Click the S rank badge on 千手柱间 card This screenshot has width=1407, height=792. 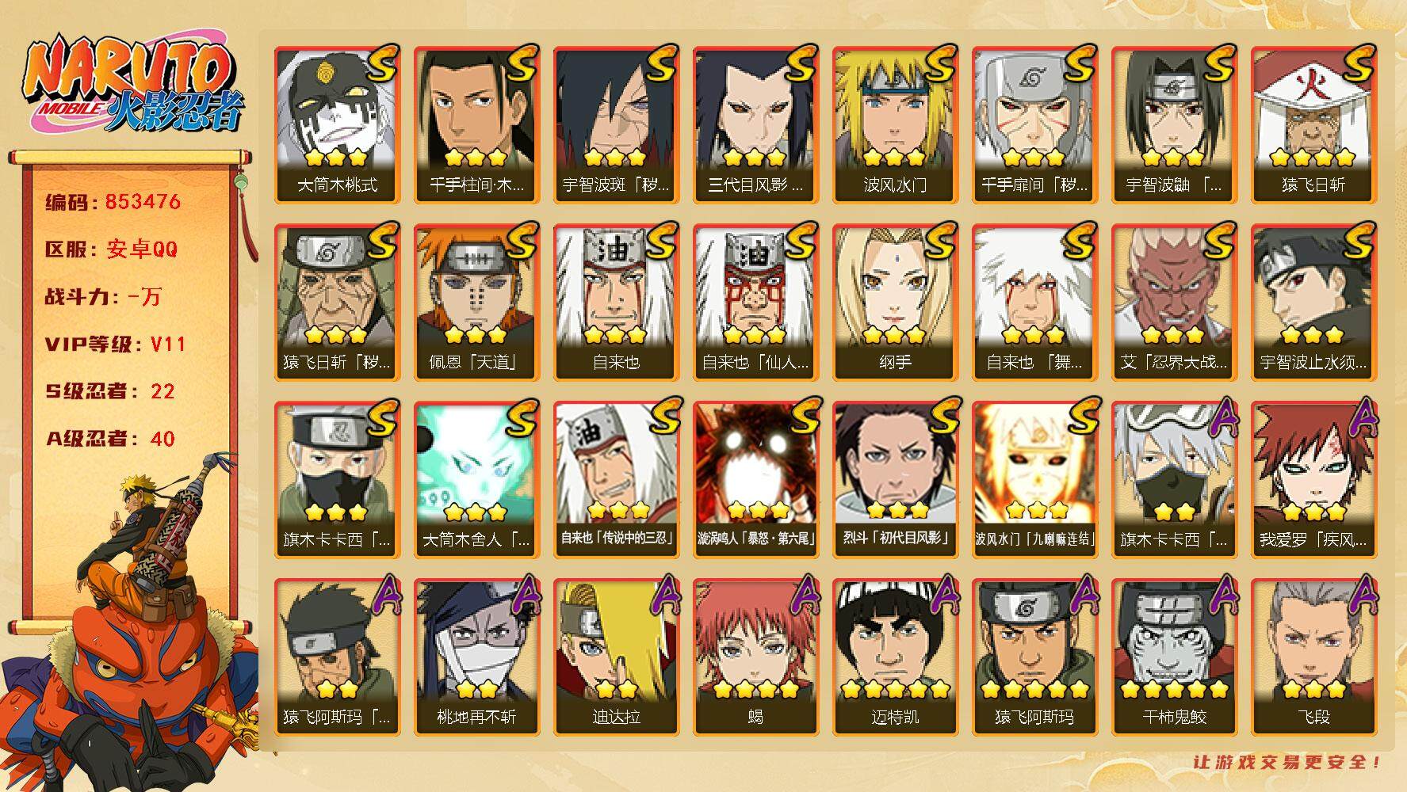click(521, 63)
